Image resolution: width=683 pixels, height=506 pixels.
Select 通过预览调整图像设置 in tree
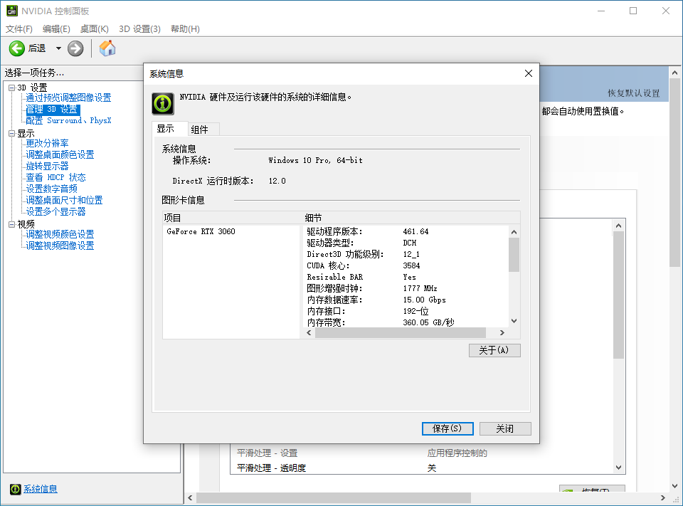click(68, 97)
